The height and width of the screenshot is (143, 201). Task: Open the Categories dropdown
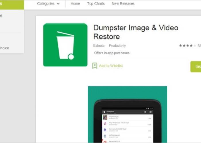48,4
